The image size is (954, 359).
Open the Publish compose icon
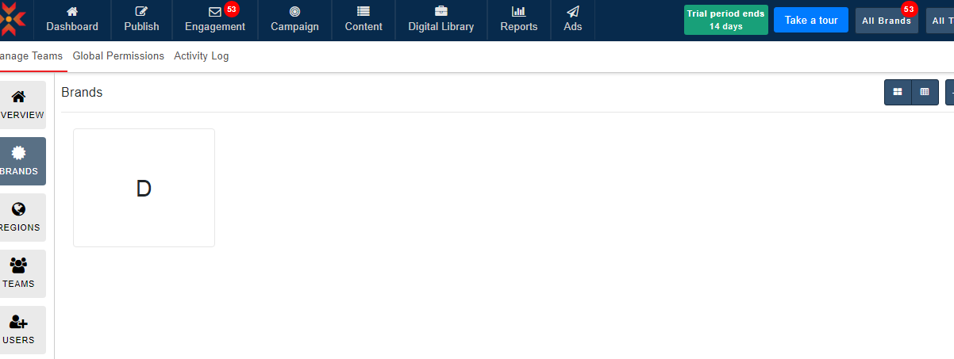[x=141, y=12]
